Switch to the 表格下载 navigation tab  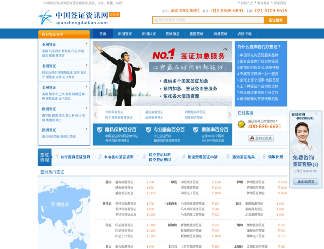tap(245, 34)
